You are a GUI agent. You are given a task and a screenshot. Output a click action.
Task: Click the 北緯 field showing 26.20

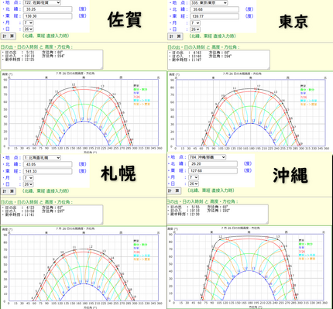click(213, 164)
